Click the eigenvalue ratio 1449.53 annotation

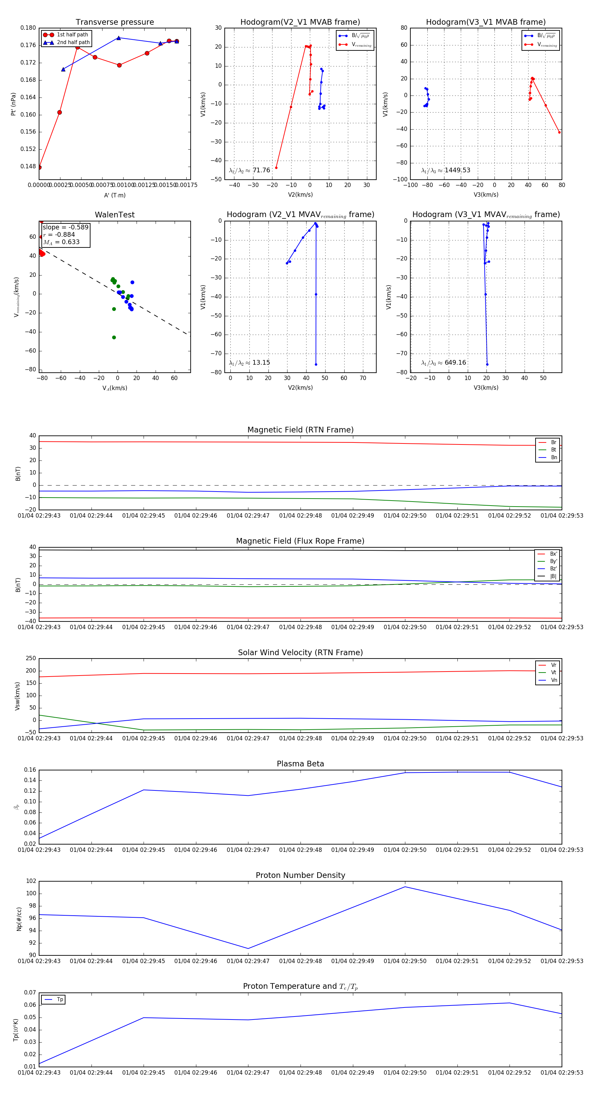[x=446, y=170]
